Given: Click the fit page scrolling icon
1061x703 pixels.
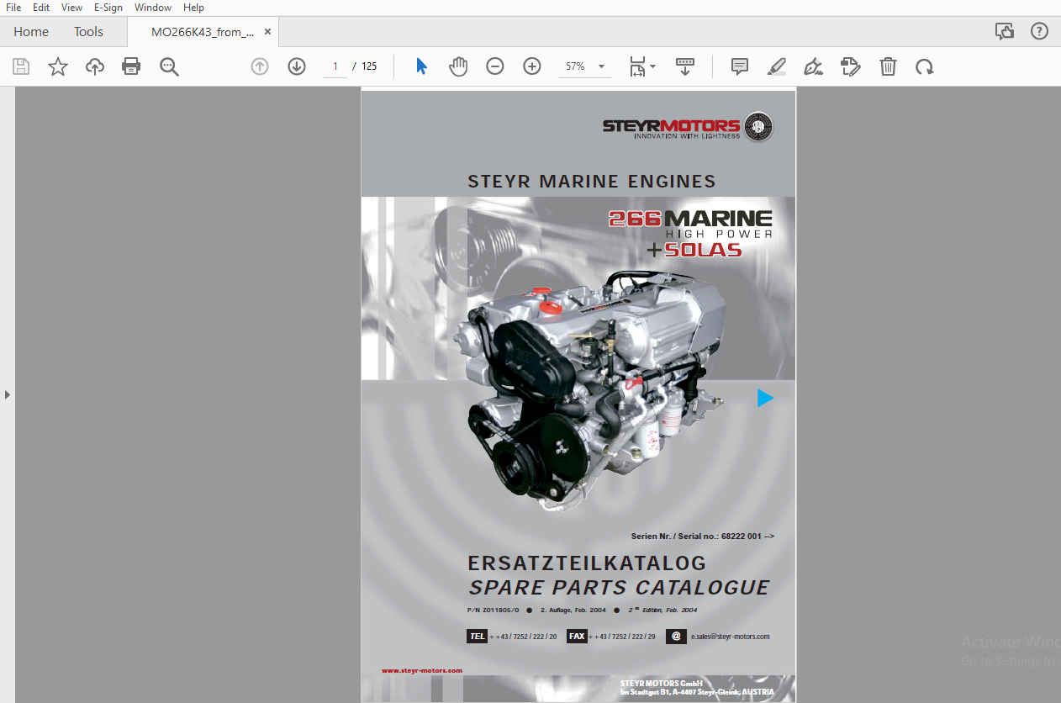Looking at the screenshot, I should point(638,66).
